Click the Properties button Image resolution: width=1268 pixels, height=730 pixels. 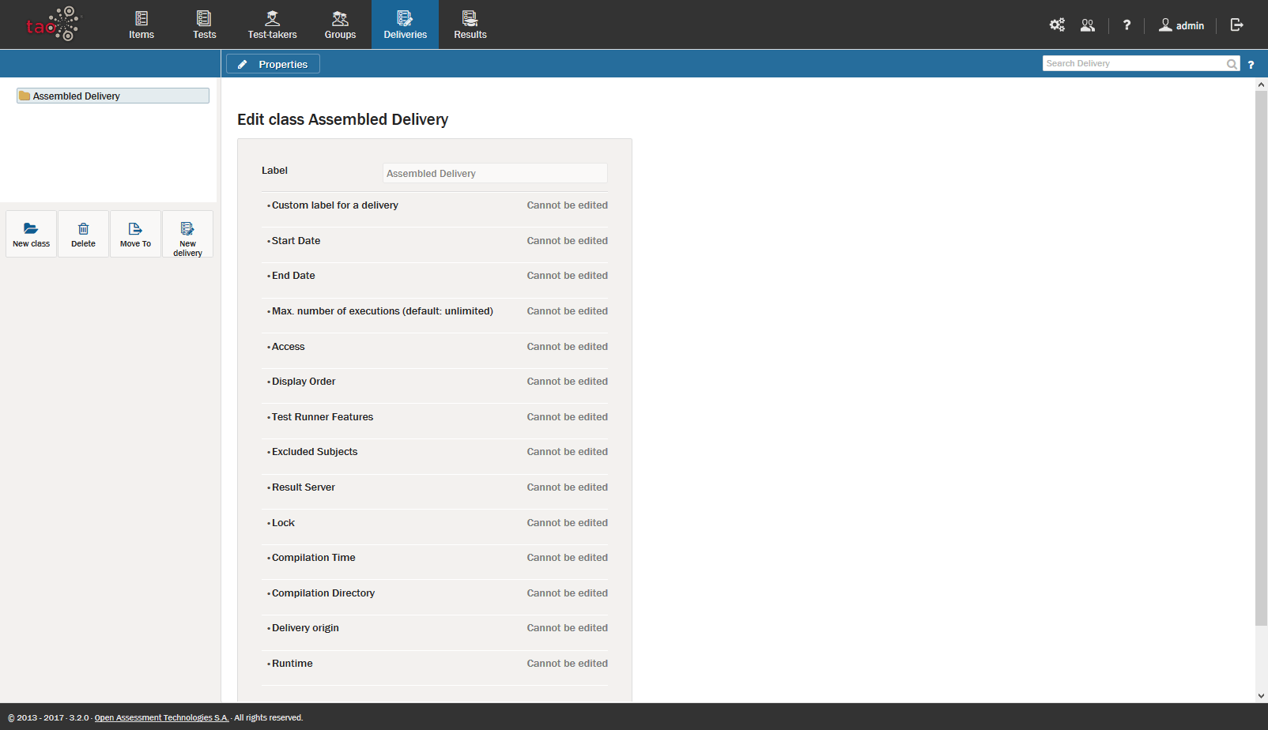click(273, 64)
